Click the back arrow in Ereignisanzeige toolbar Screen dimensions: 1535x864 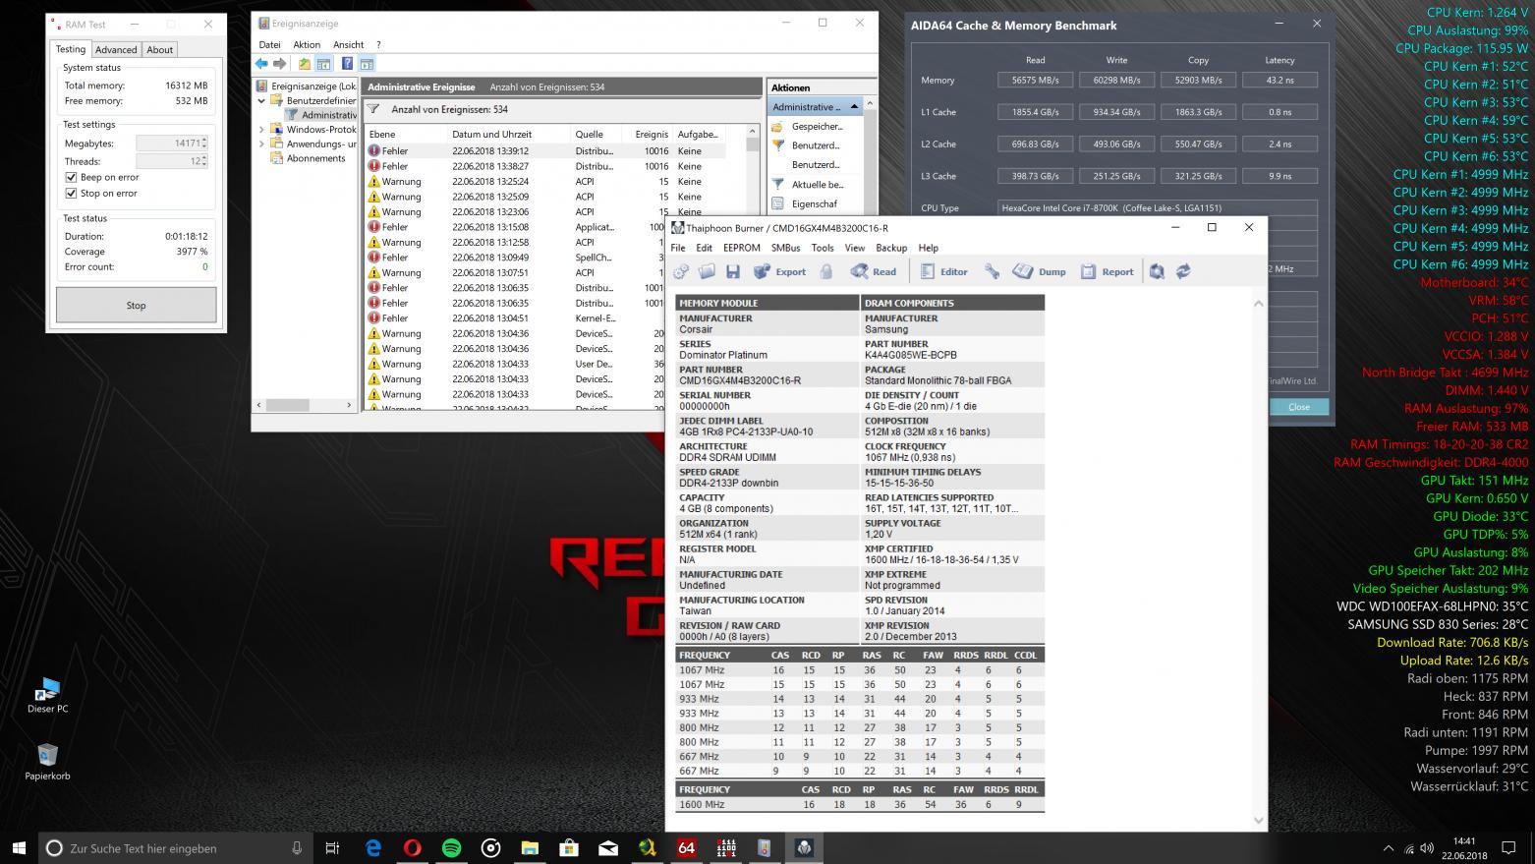click(262, 64)
